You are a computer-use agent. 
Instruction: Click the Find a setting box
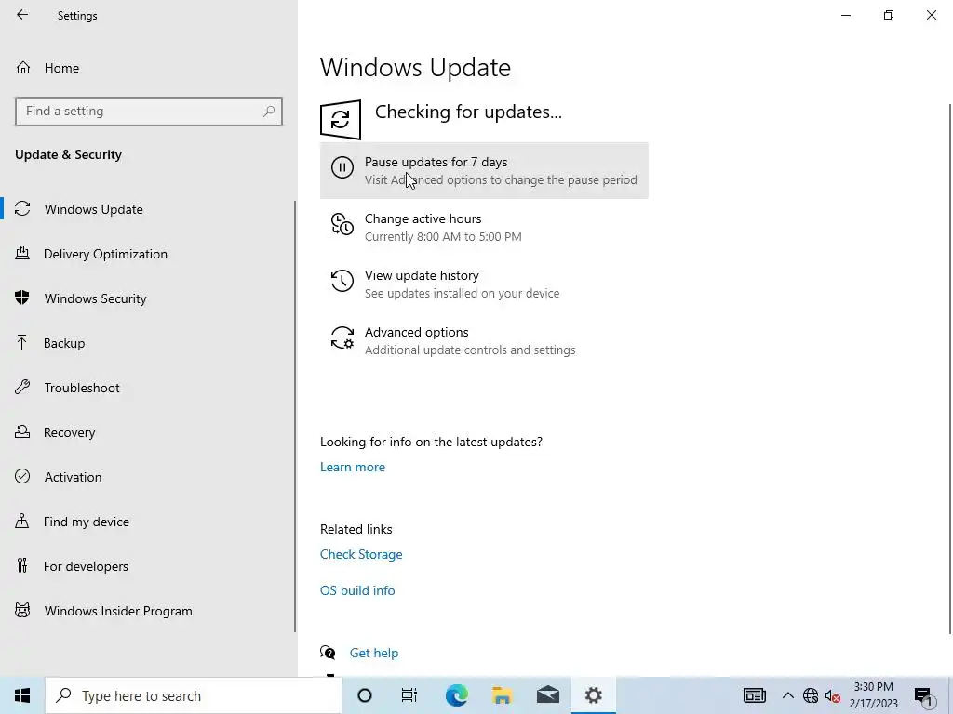(x=149, y=112)
